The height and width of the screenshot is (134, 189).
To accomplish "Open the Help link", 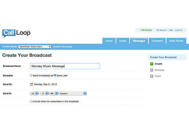I will pos(171,30).
